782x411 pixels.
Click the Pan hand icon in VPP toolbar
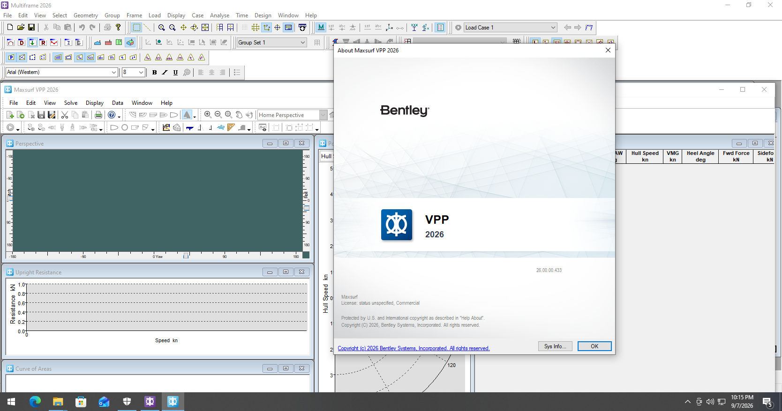[x=239, y=115]
